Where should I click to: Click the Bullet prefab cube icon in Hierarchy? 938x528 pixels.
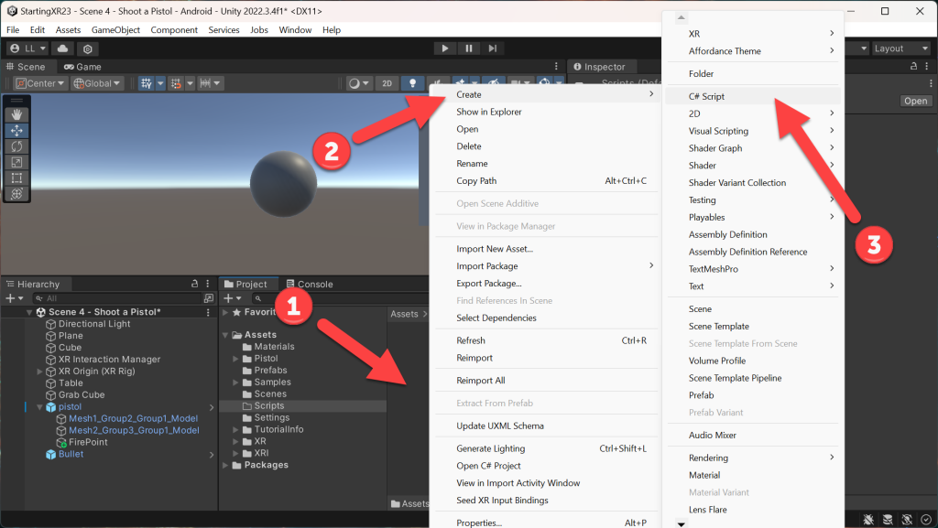pos(51,455)
